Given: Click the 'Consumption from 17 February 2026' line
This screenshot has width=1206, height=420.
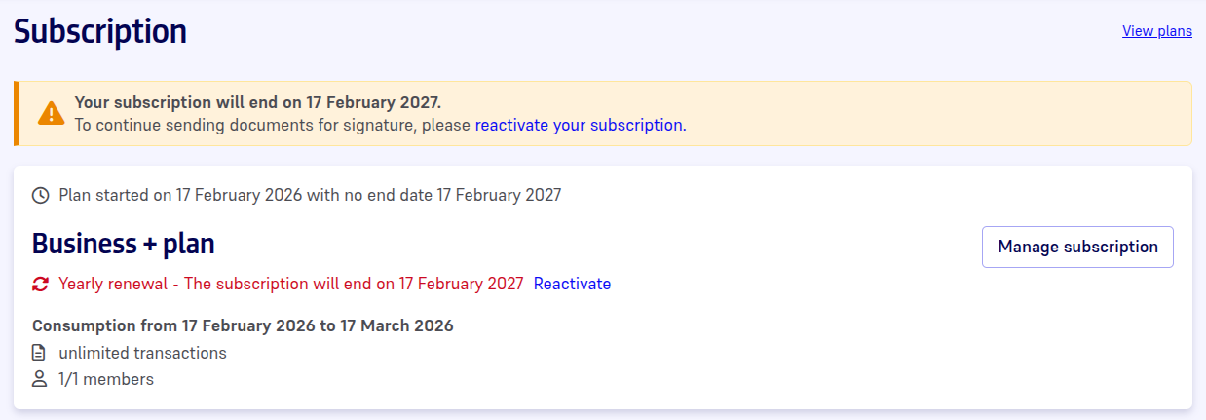Looking at the screenshot, I should [243, 325].
